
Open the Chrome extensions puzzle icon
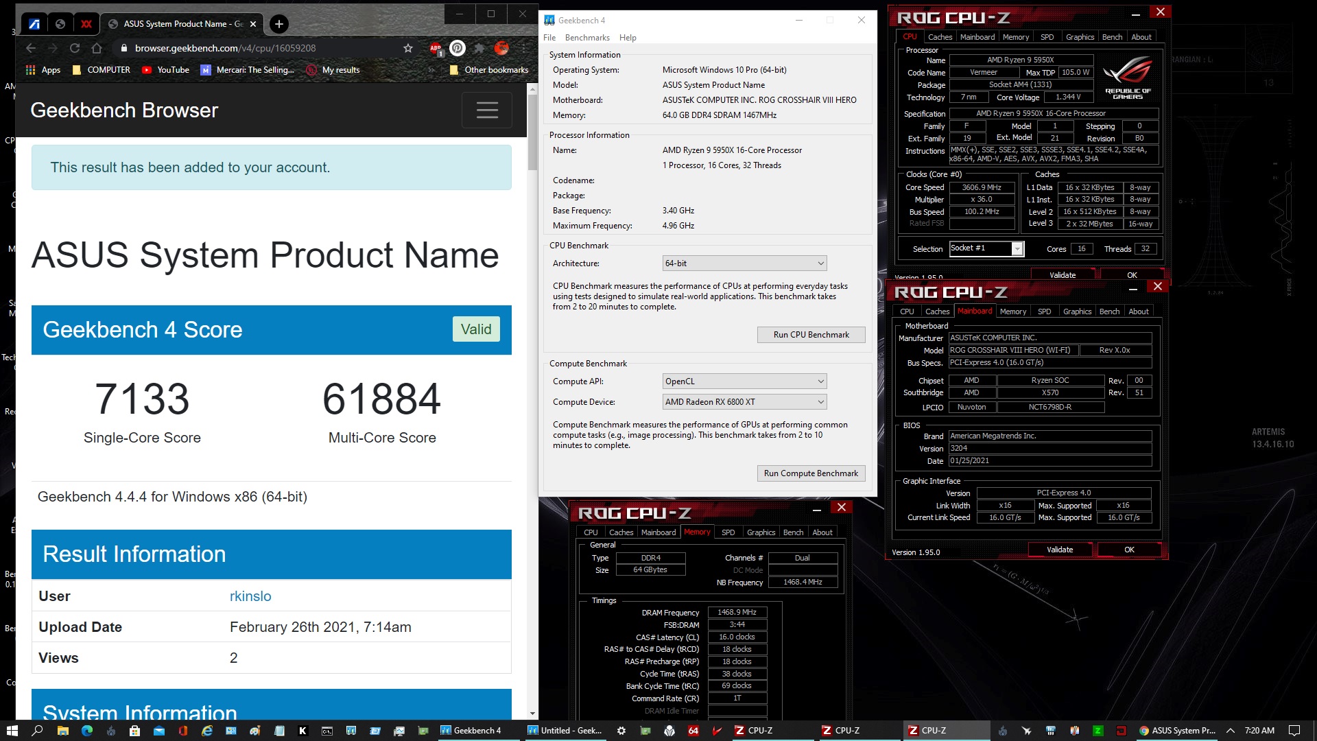(x=479, y=48)
